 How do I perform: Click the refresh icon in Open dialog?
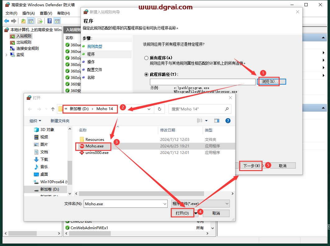tap(160, 109)
